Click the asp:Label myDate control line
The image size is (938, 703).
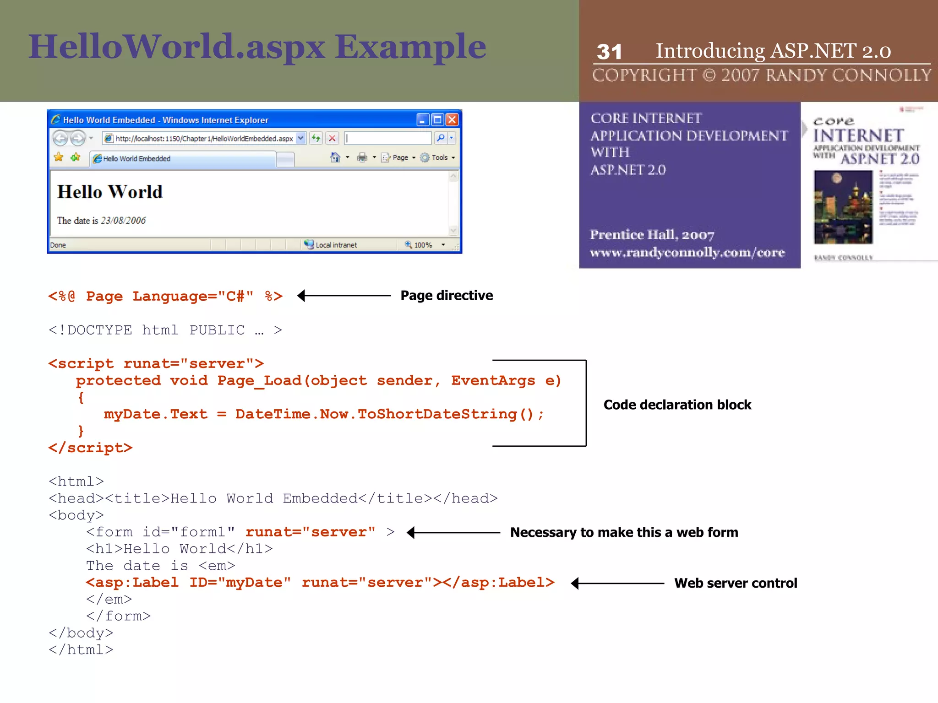pyautogui.click(x=320, y=583)
